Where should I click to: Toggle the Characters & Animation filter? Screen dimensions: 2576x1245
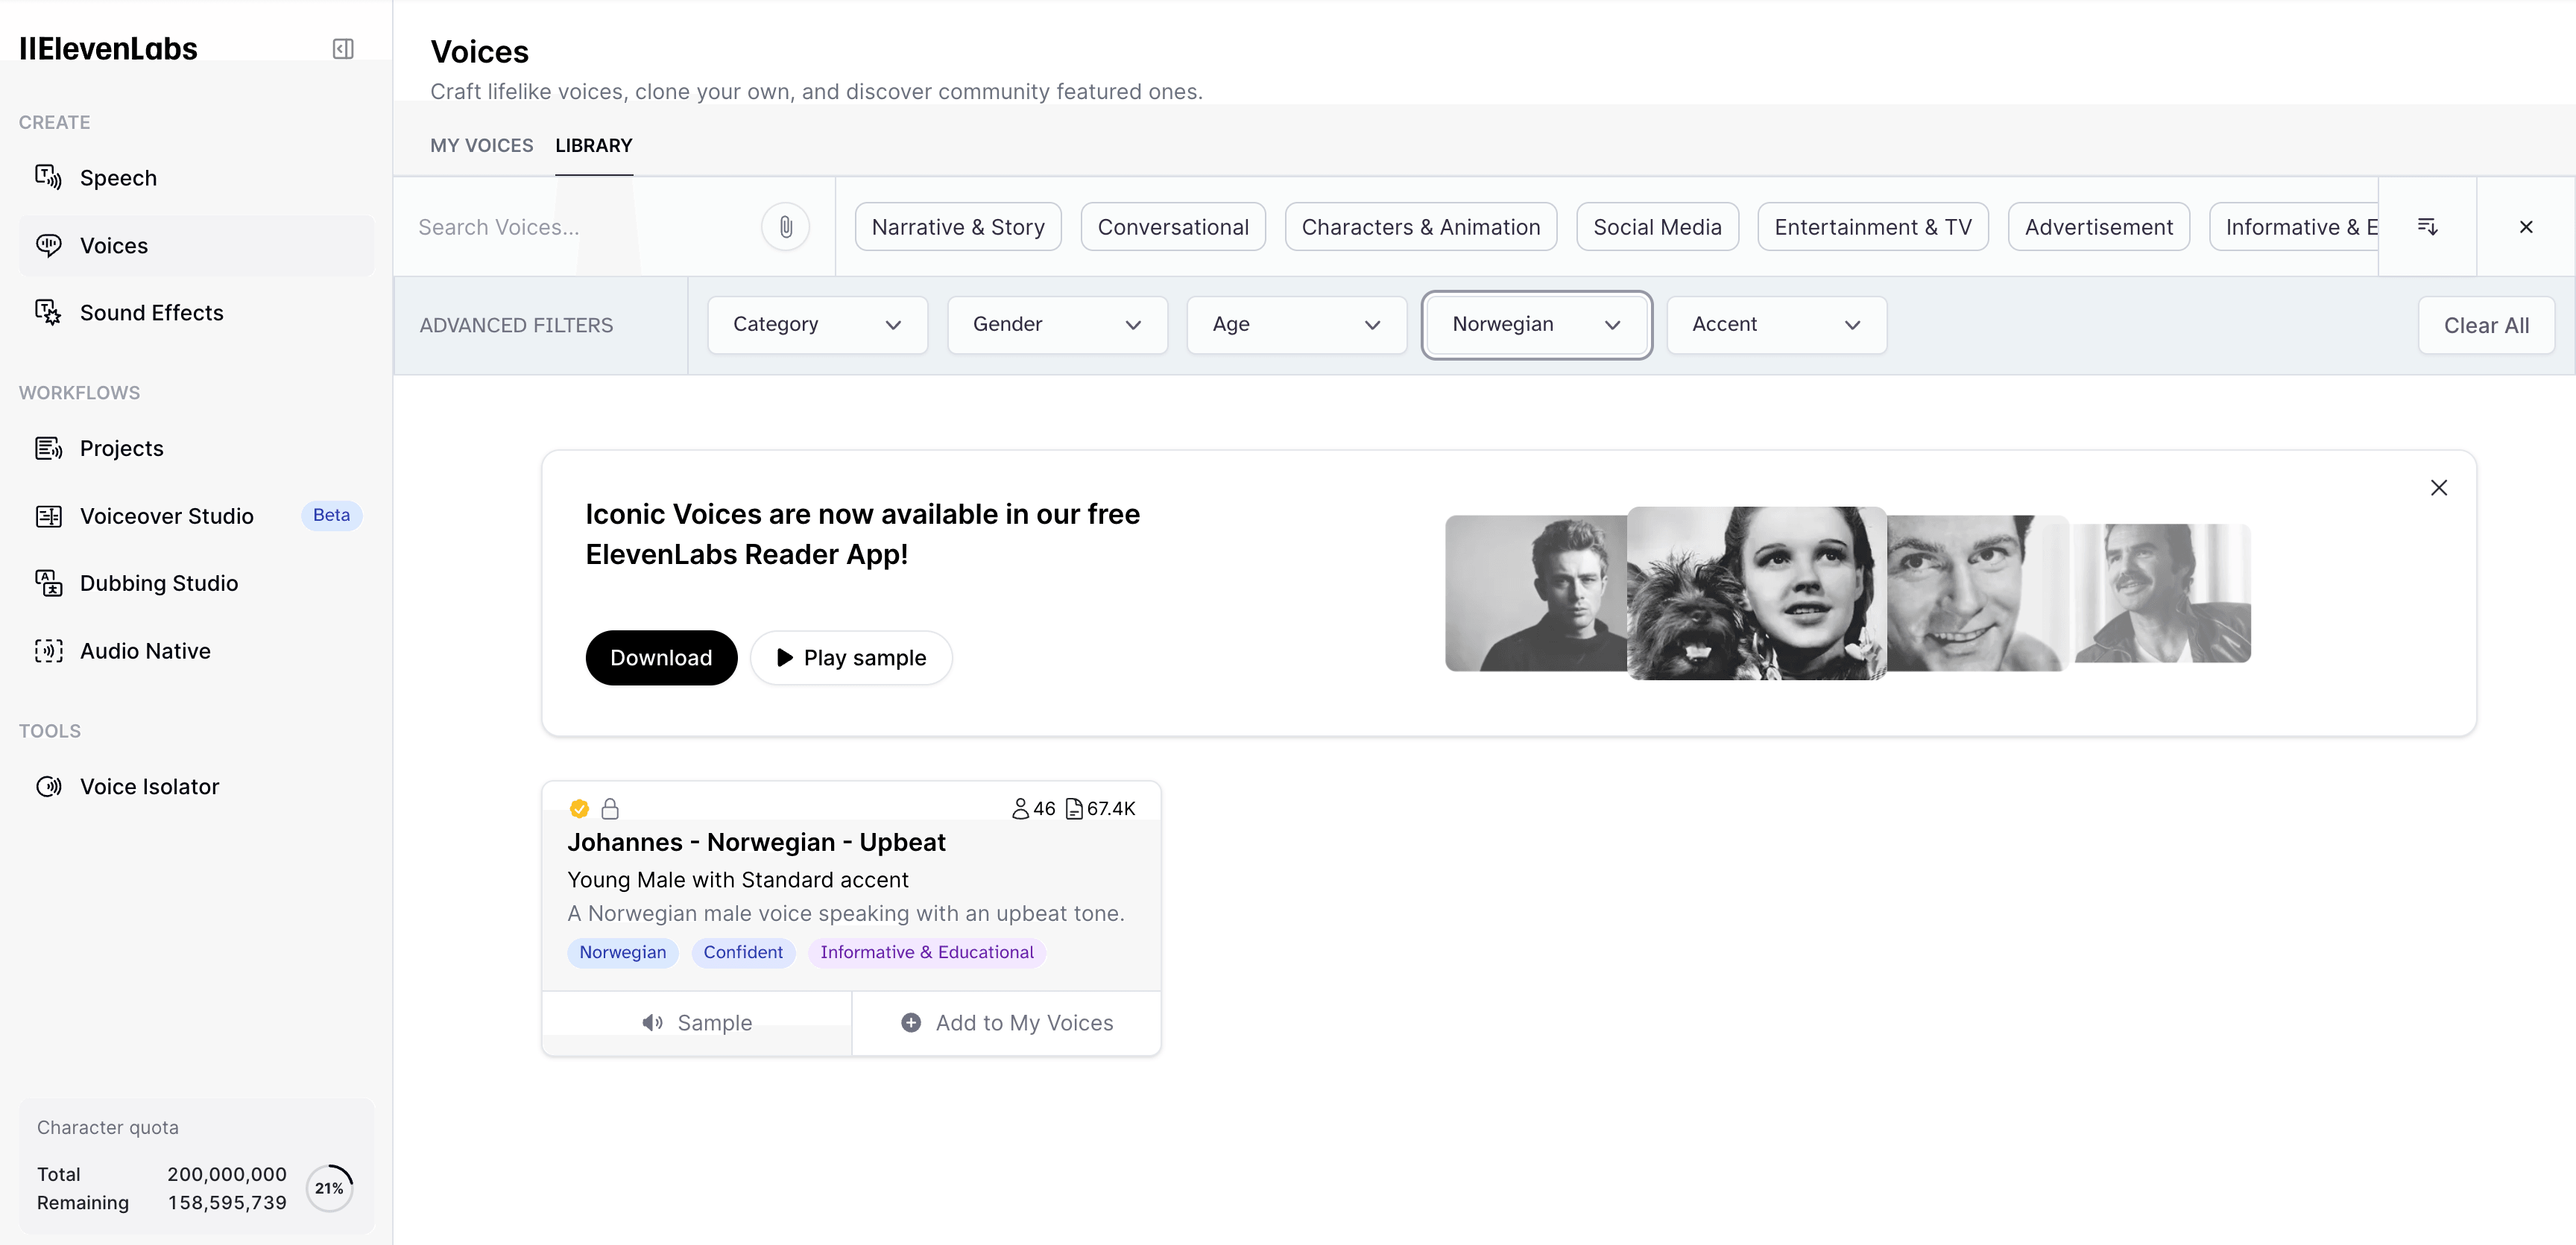pyautogui.click(x=1420, y=226)
